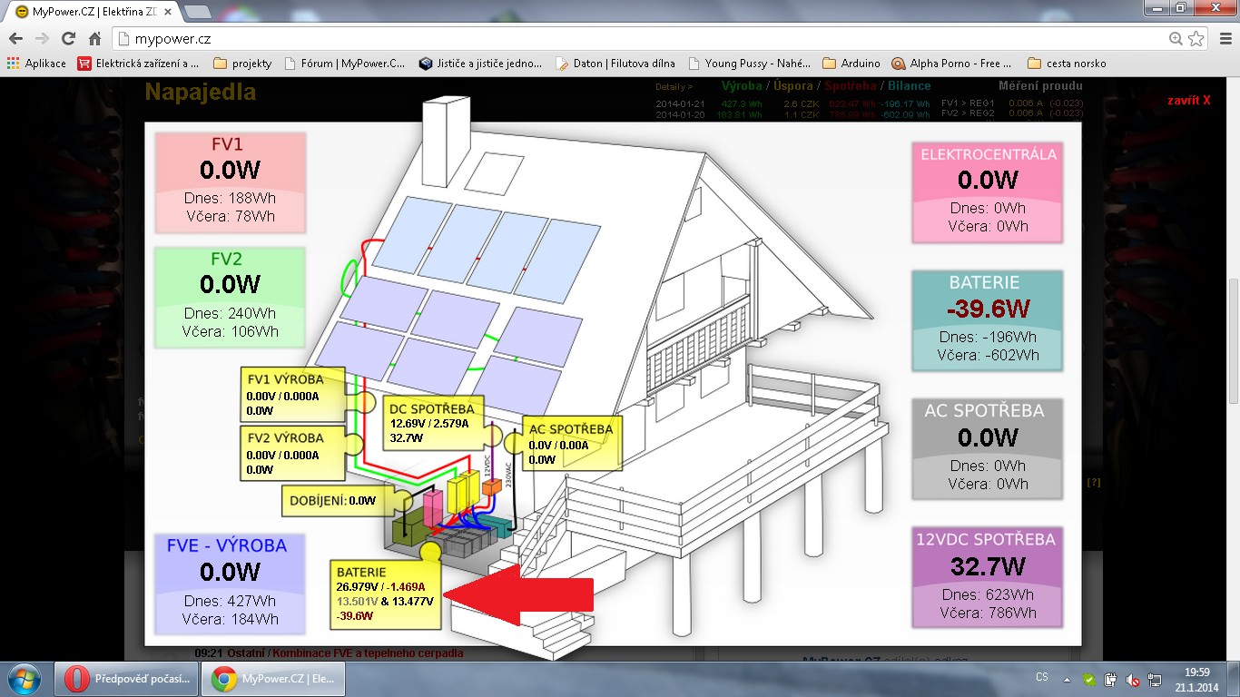Click the Napajedla page heading
Screen dimensions: 1240x697
pyautogui.click(x=201, y=92)
